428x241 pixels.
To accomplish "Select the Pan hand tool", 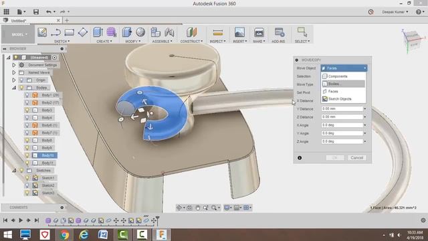I will tap(198, 208).
